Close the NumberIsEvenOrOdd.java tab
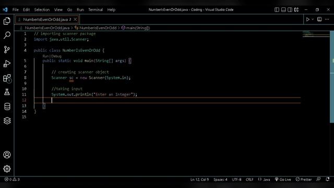The image size is (334, 188). tap(75, 19)
